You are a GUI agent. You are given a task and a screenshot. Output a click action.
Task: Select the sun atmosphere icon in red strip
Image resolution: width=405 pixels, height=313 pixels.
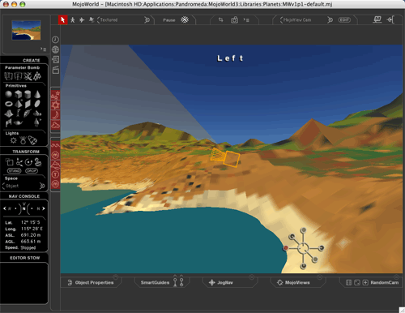(x=56, y=105)
